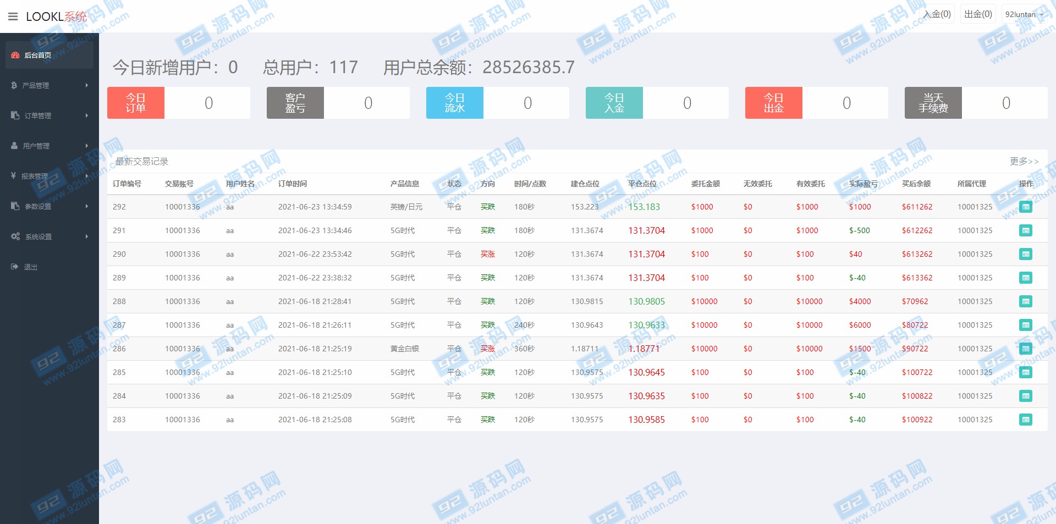Click the 产品管理 bitcoin icon
The height and width of the screenshot is (524, 1056).
(x=14, y=85)
